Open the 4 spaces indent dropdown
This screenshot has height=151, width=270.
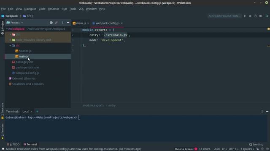tap(247, 149)
